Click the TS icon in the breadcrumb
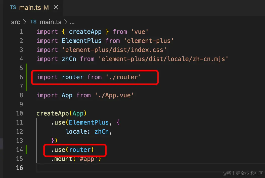The width and height of the screenshot is (265, 178). coord(33,22)
